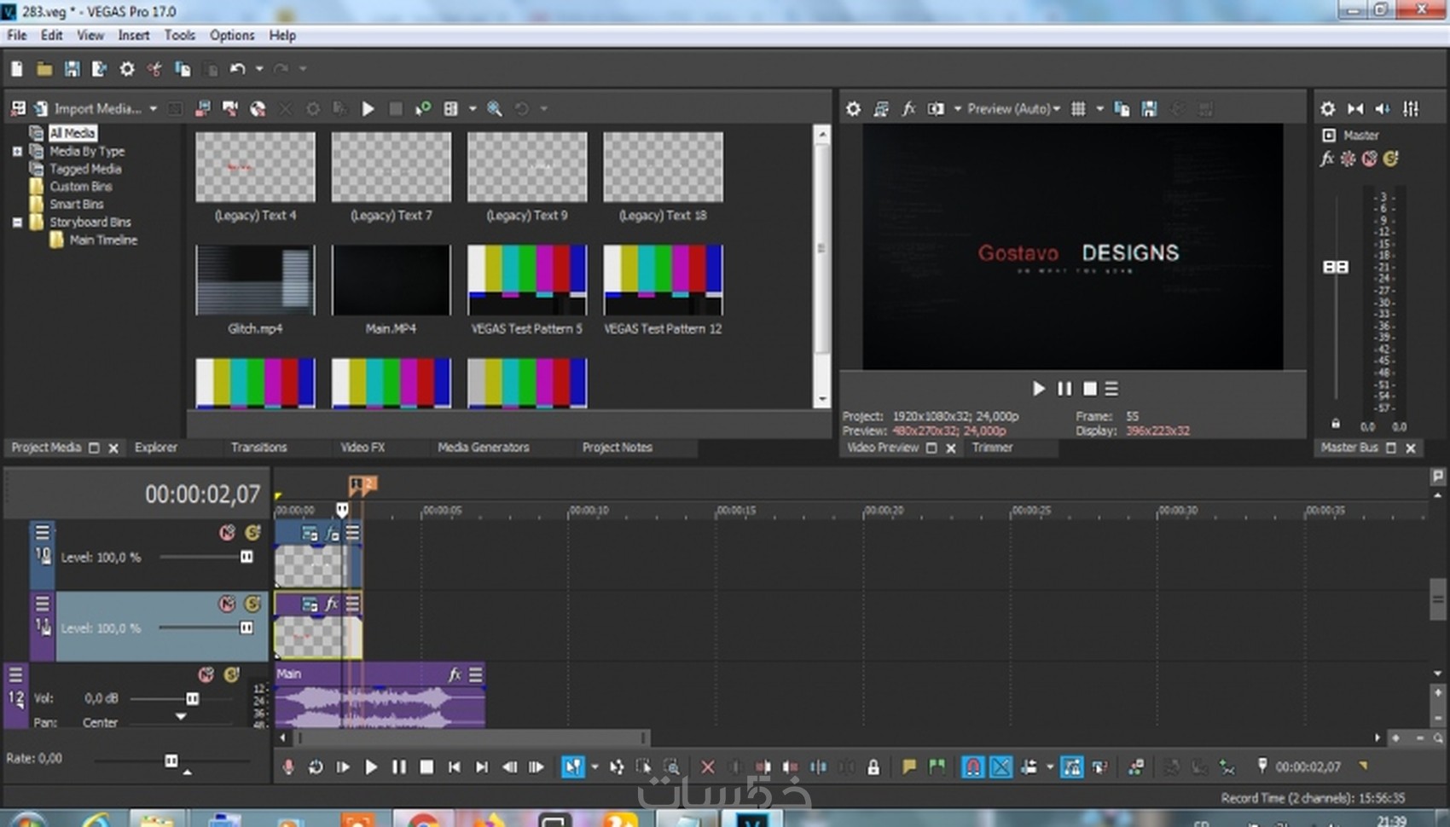The image size is (1450, 827).
Task: Expand the Media By Type node
Action: click(x=17, y=151)
